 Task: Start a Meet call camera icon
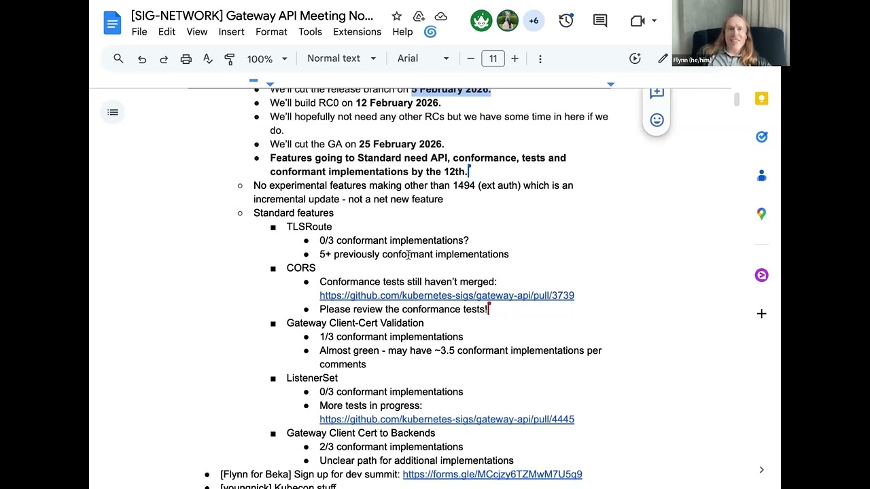tap(637, 21)
